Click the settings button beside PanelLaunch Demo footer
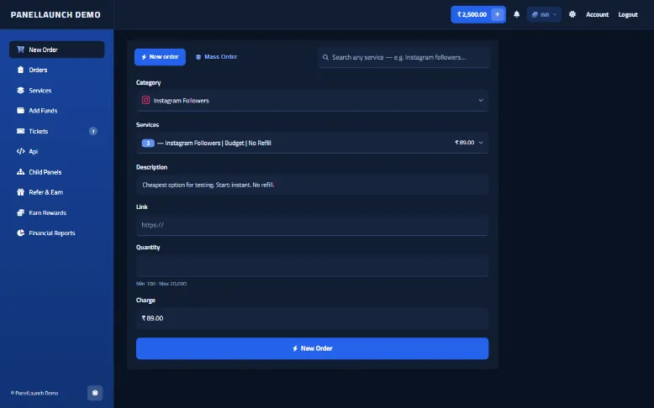 tap(95, 393)
